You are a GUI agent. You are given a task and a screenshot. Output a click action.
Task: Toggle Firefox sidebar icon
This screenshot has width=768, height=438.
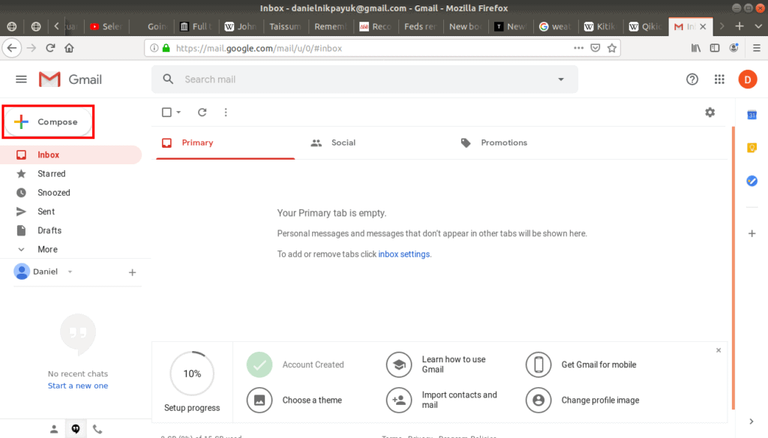[x=715, y=48]
